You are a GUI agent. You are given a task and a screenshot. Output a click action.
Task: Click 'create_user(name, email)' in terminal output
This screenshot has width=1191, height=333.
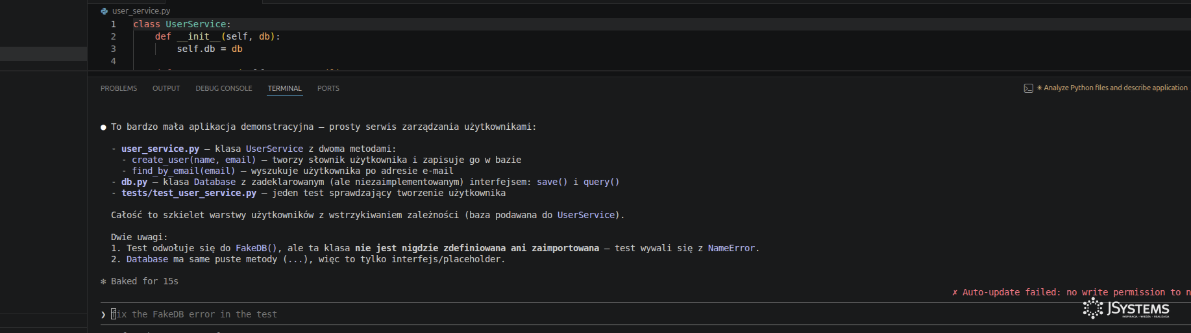pyautogui.click(x=194, y=160)
